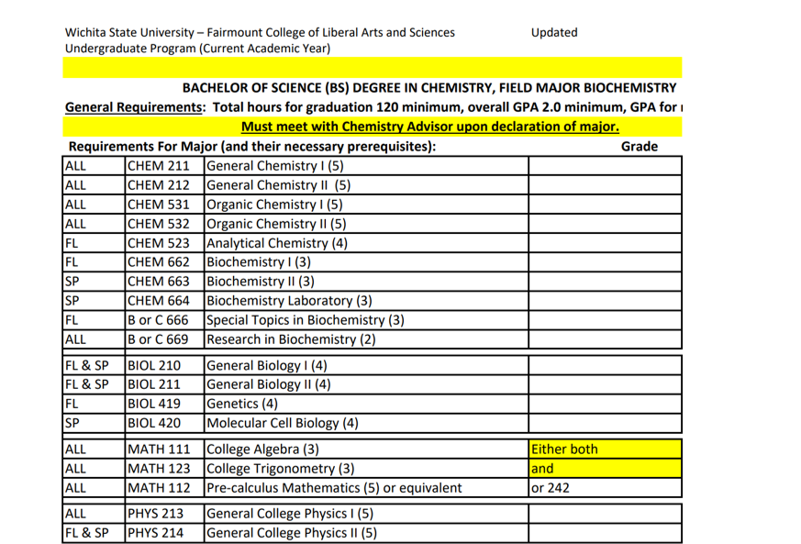
Task: Click BIOL 211 course code
Action: point(154,385)
